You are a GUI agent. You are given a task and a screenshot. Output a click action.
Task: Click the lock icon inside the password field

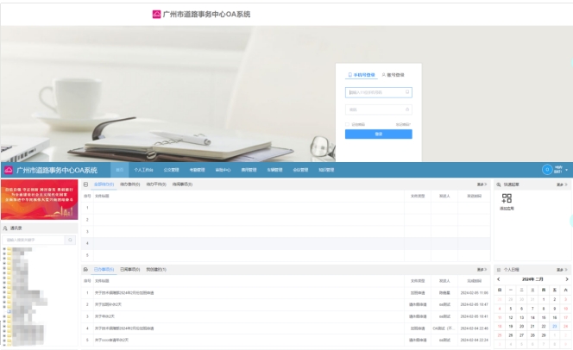click(x=407, y=109)
